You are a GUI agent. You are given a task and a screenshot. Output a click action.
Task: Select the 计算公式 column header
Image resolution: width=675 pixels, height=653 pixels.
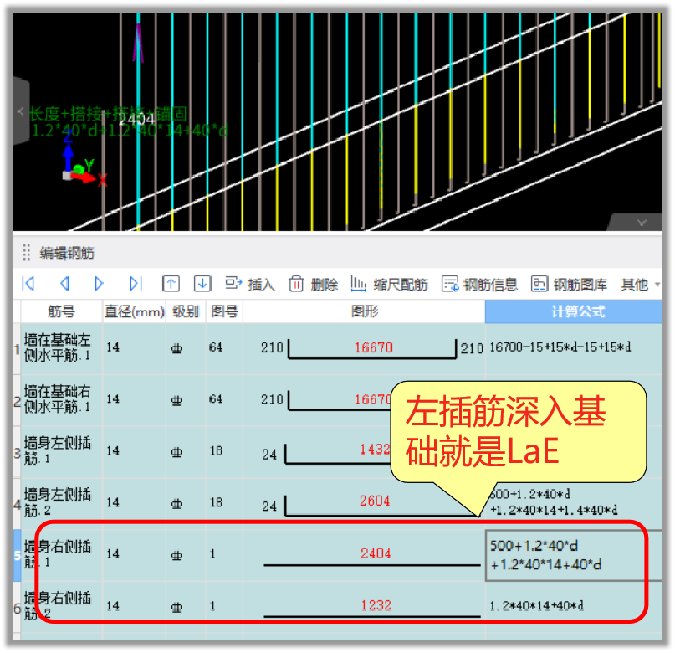574,311
